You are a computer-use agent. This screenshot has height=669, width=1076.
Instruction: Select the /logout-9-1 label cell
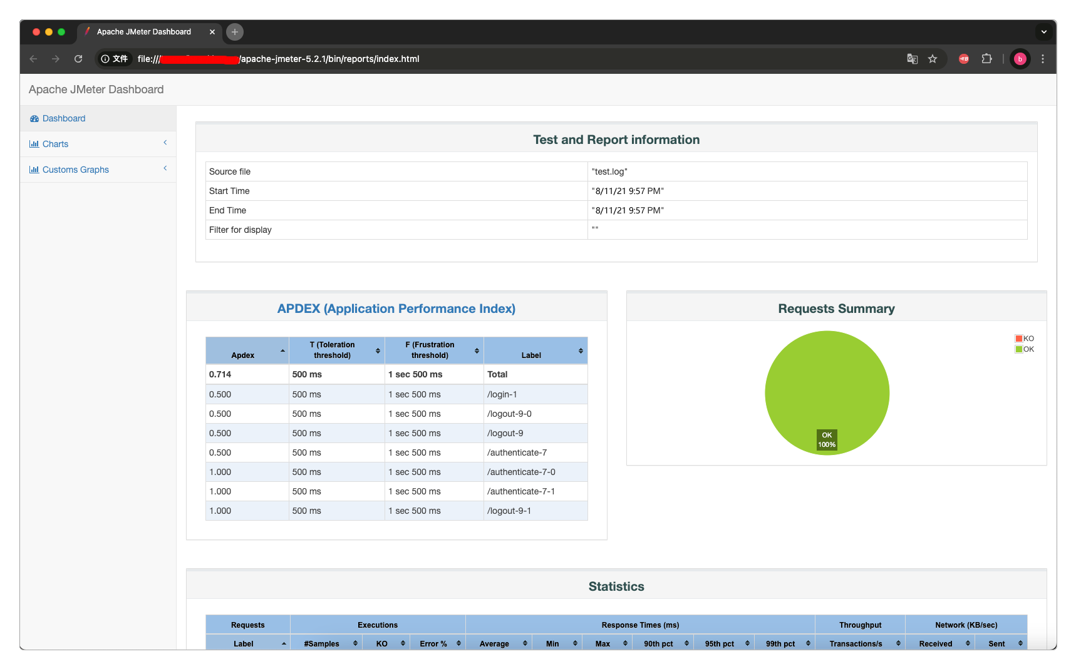pos(535,511)
